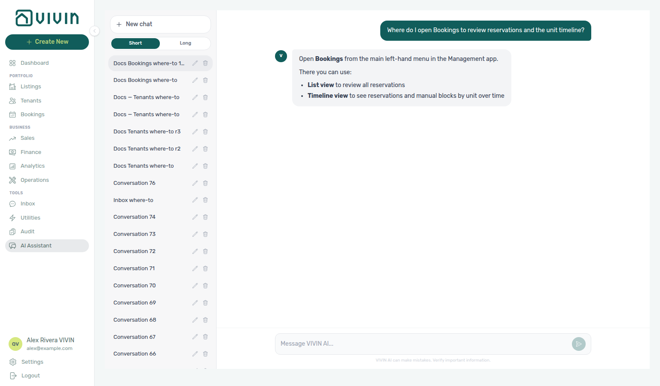Click the Settings gear icon

pyautogui.click(x=13, y=362)
